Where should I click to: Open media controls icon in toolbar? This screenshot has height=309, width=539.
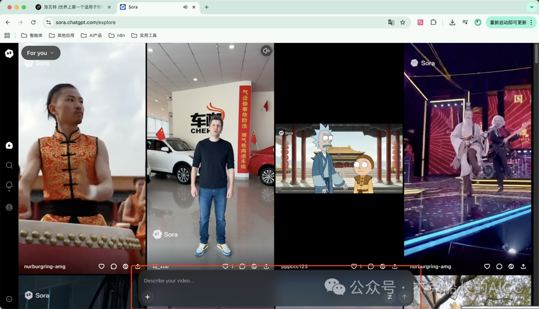click(465, 22)
